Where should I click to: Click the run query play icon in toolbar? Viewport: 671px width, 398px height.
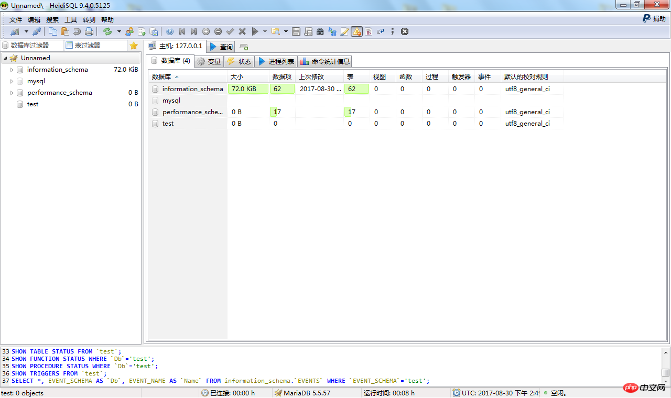click(255, 31)
